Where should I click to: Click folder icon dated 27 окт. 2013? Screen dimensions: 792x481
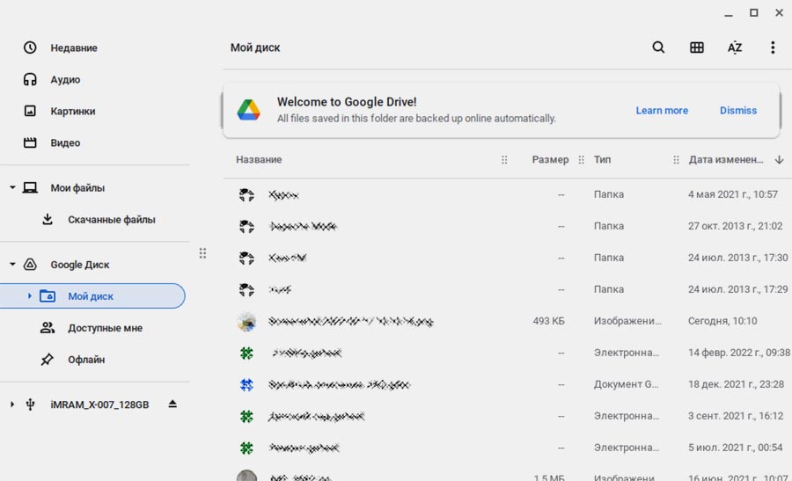tap(246, 226)
